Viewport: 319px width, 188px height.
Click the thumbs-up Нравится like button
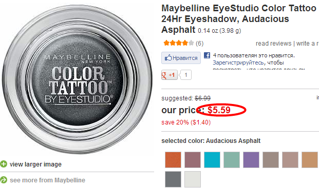[x=181, y=58]
